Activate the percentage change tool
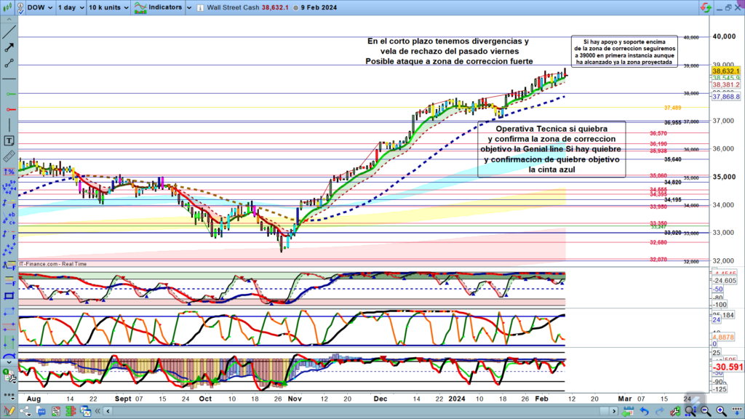This screenshot has width=745, height=419. (9, 172)
